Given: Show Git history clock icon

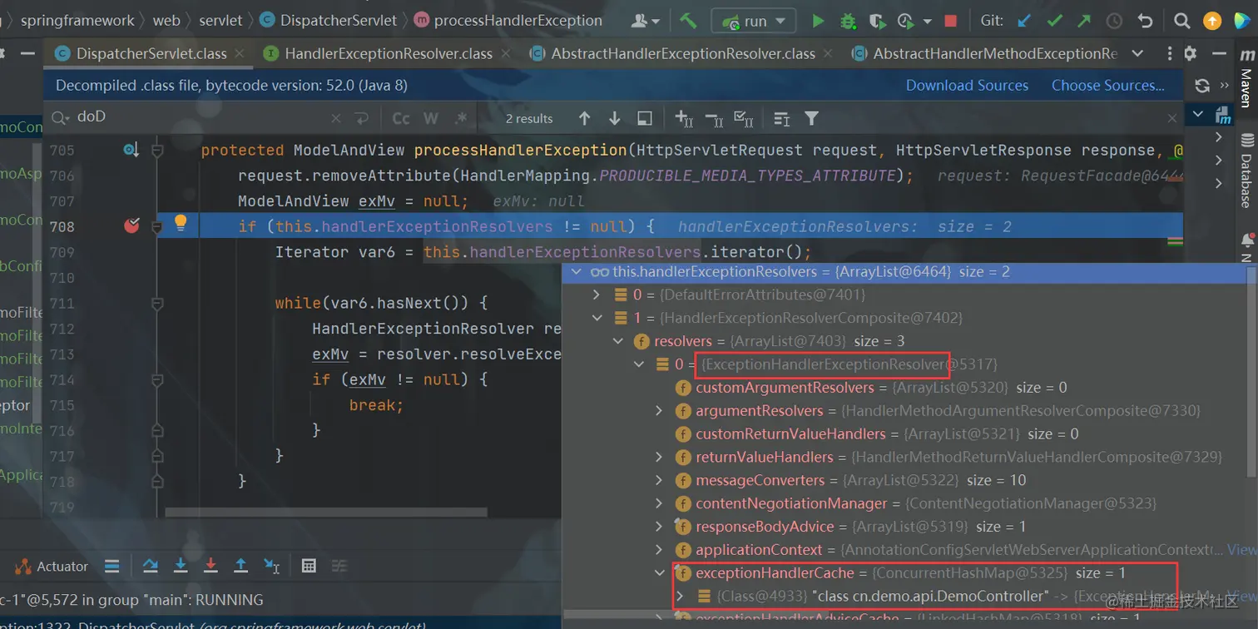Looking at the screenshot, I should [1115, 21].
